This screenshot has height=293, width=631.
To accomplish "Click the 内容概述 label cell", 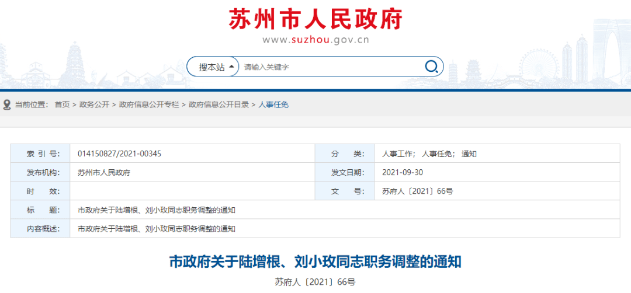I will click(40, 228).
